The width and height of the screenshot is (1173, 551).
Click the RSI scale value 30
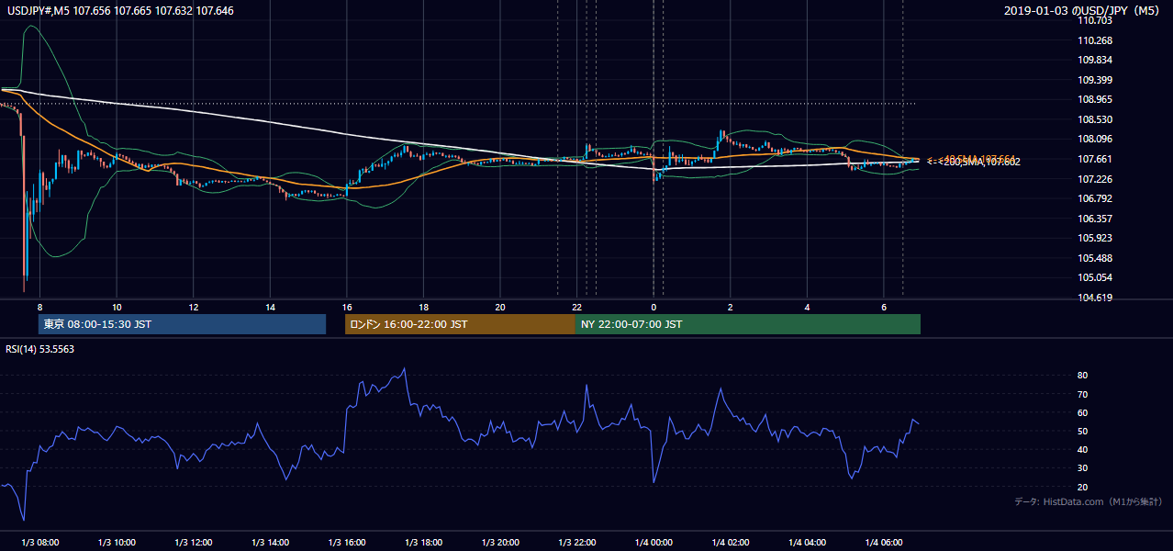1082,468
